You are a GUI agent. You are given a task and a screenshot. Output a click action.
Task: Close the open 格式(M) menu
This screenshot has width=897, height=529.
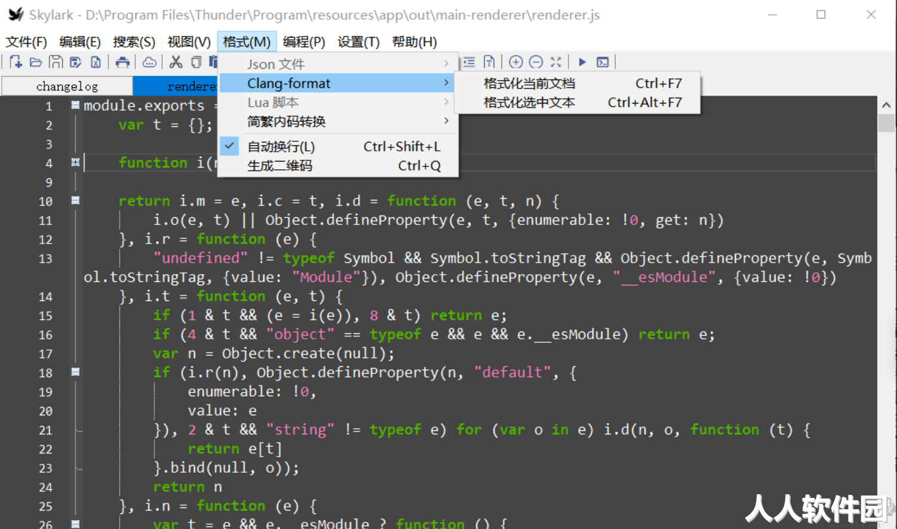[x=247, y=42]
